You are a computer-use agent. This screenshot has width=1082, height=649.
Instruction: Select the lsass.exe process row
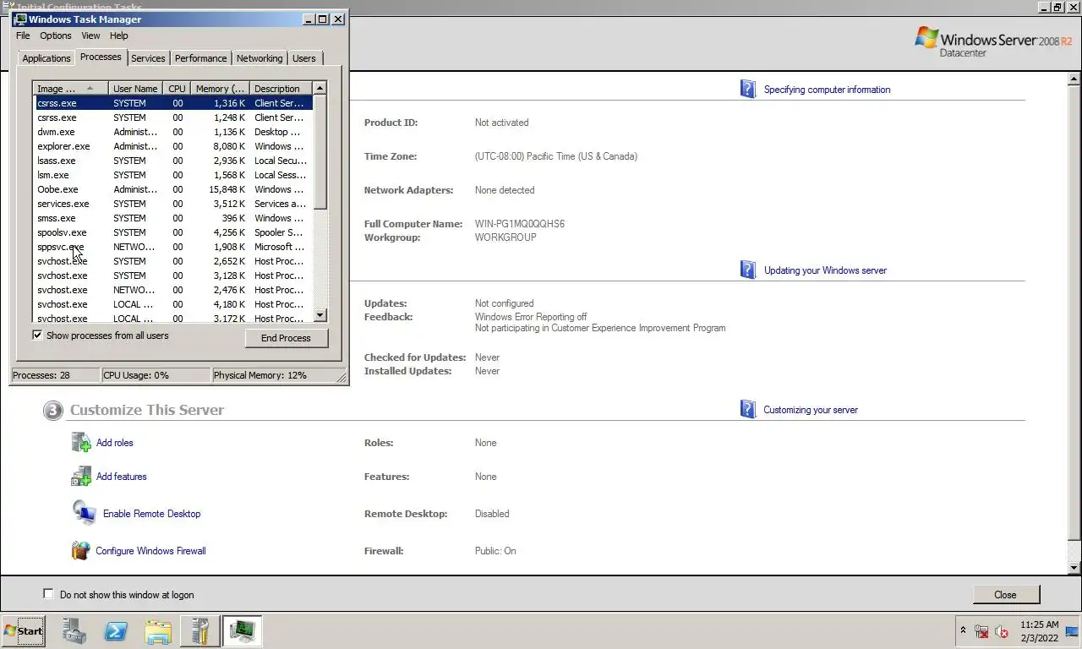click(173, 161)
